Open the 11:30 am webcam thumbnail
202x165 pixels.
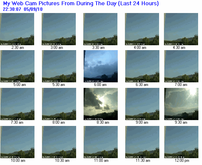(142, 142)
